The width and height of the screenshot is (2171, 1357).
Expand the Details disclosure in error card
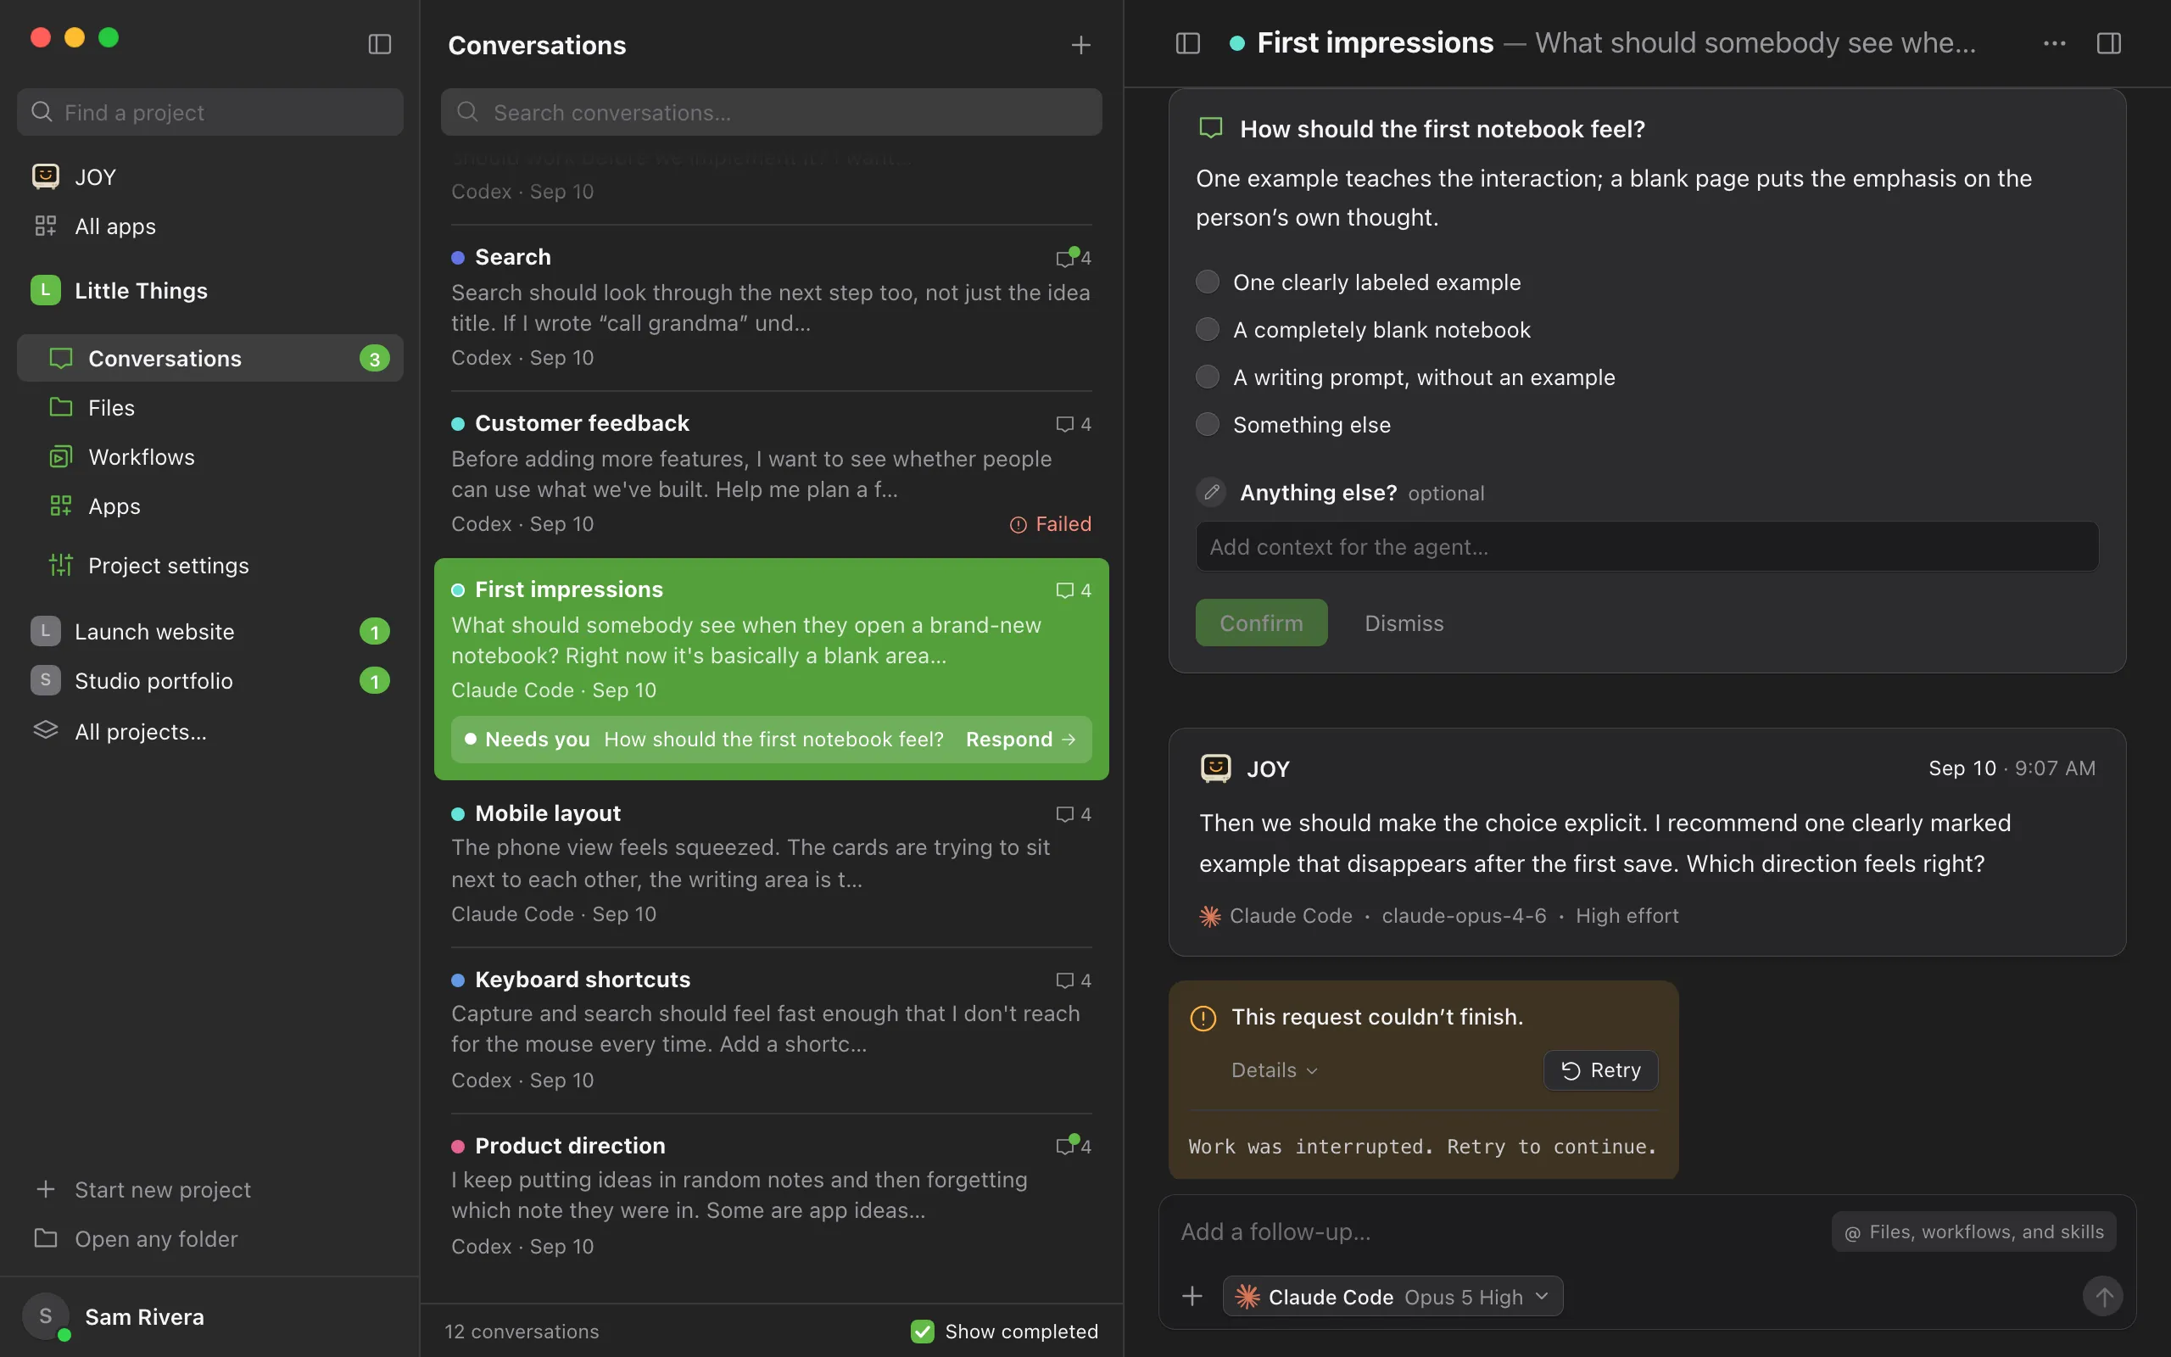[x=1274, y=1069]
